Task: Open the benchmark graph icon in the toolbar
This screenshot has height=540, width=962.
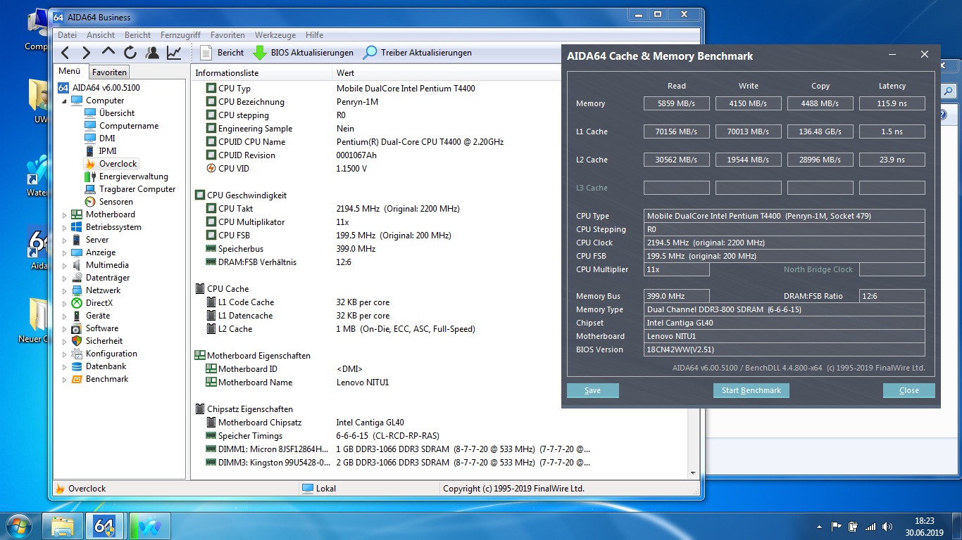Action: pyautogui.click(x=173, y=52)
